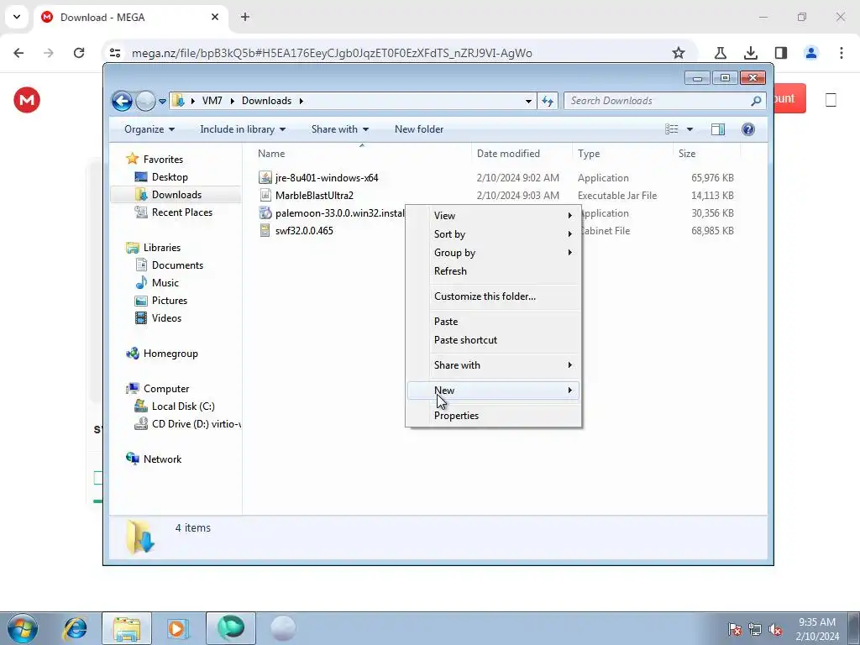Open the Pictures library
Screen dimensions: 860x645
[x=170, y=301]
